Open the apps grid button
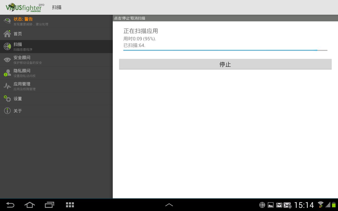This screenshot has width=338, height=211. click(x=70, y=205)
